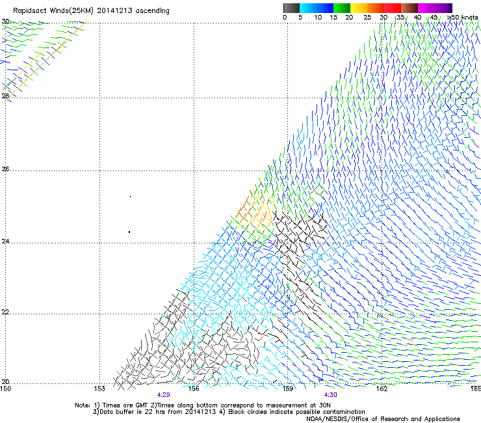Click the 'NOAA/NESDIS/Office of Research and Applications' credit
This screenshot has height=423, width=481.
(383, 419)
